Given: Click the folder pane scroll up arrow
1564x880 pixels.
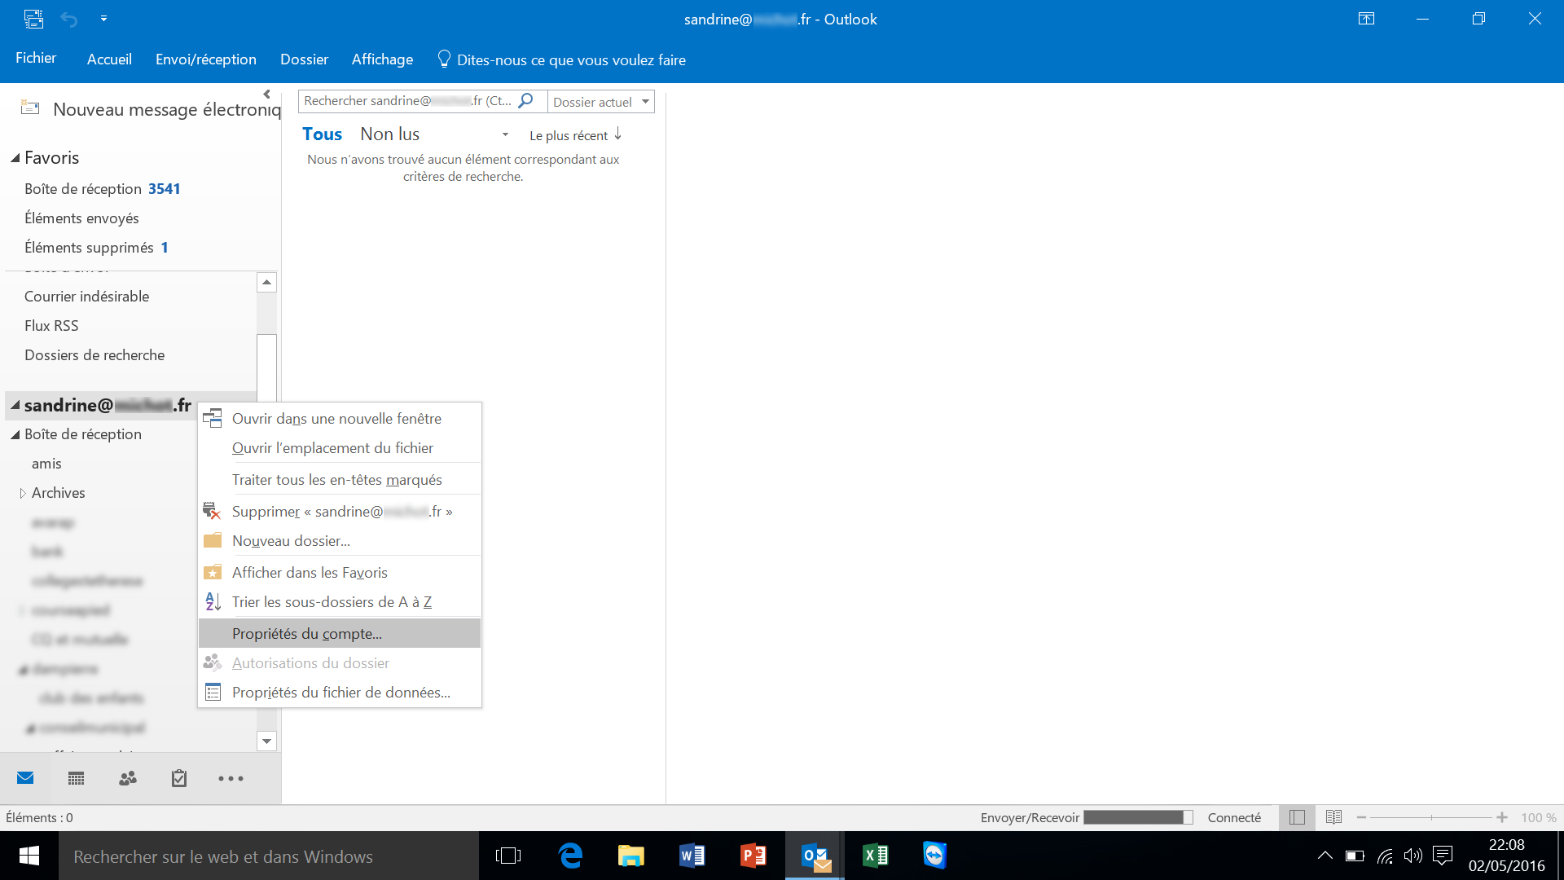Looking at the screenshot, I should coord(266,282).
